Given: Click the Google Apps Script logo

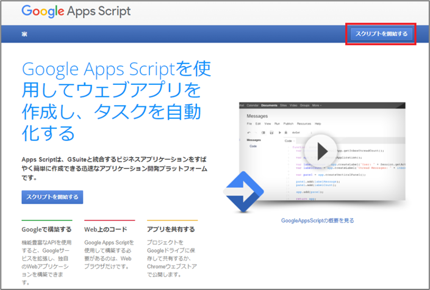Looking at the screenshot, I should tap(76, 11).
